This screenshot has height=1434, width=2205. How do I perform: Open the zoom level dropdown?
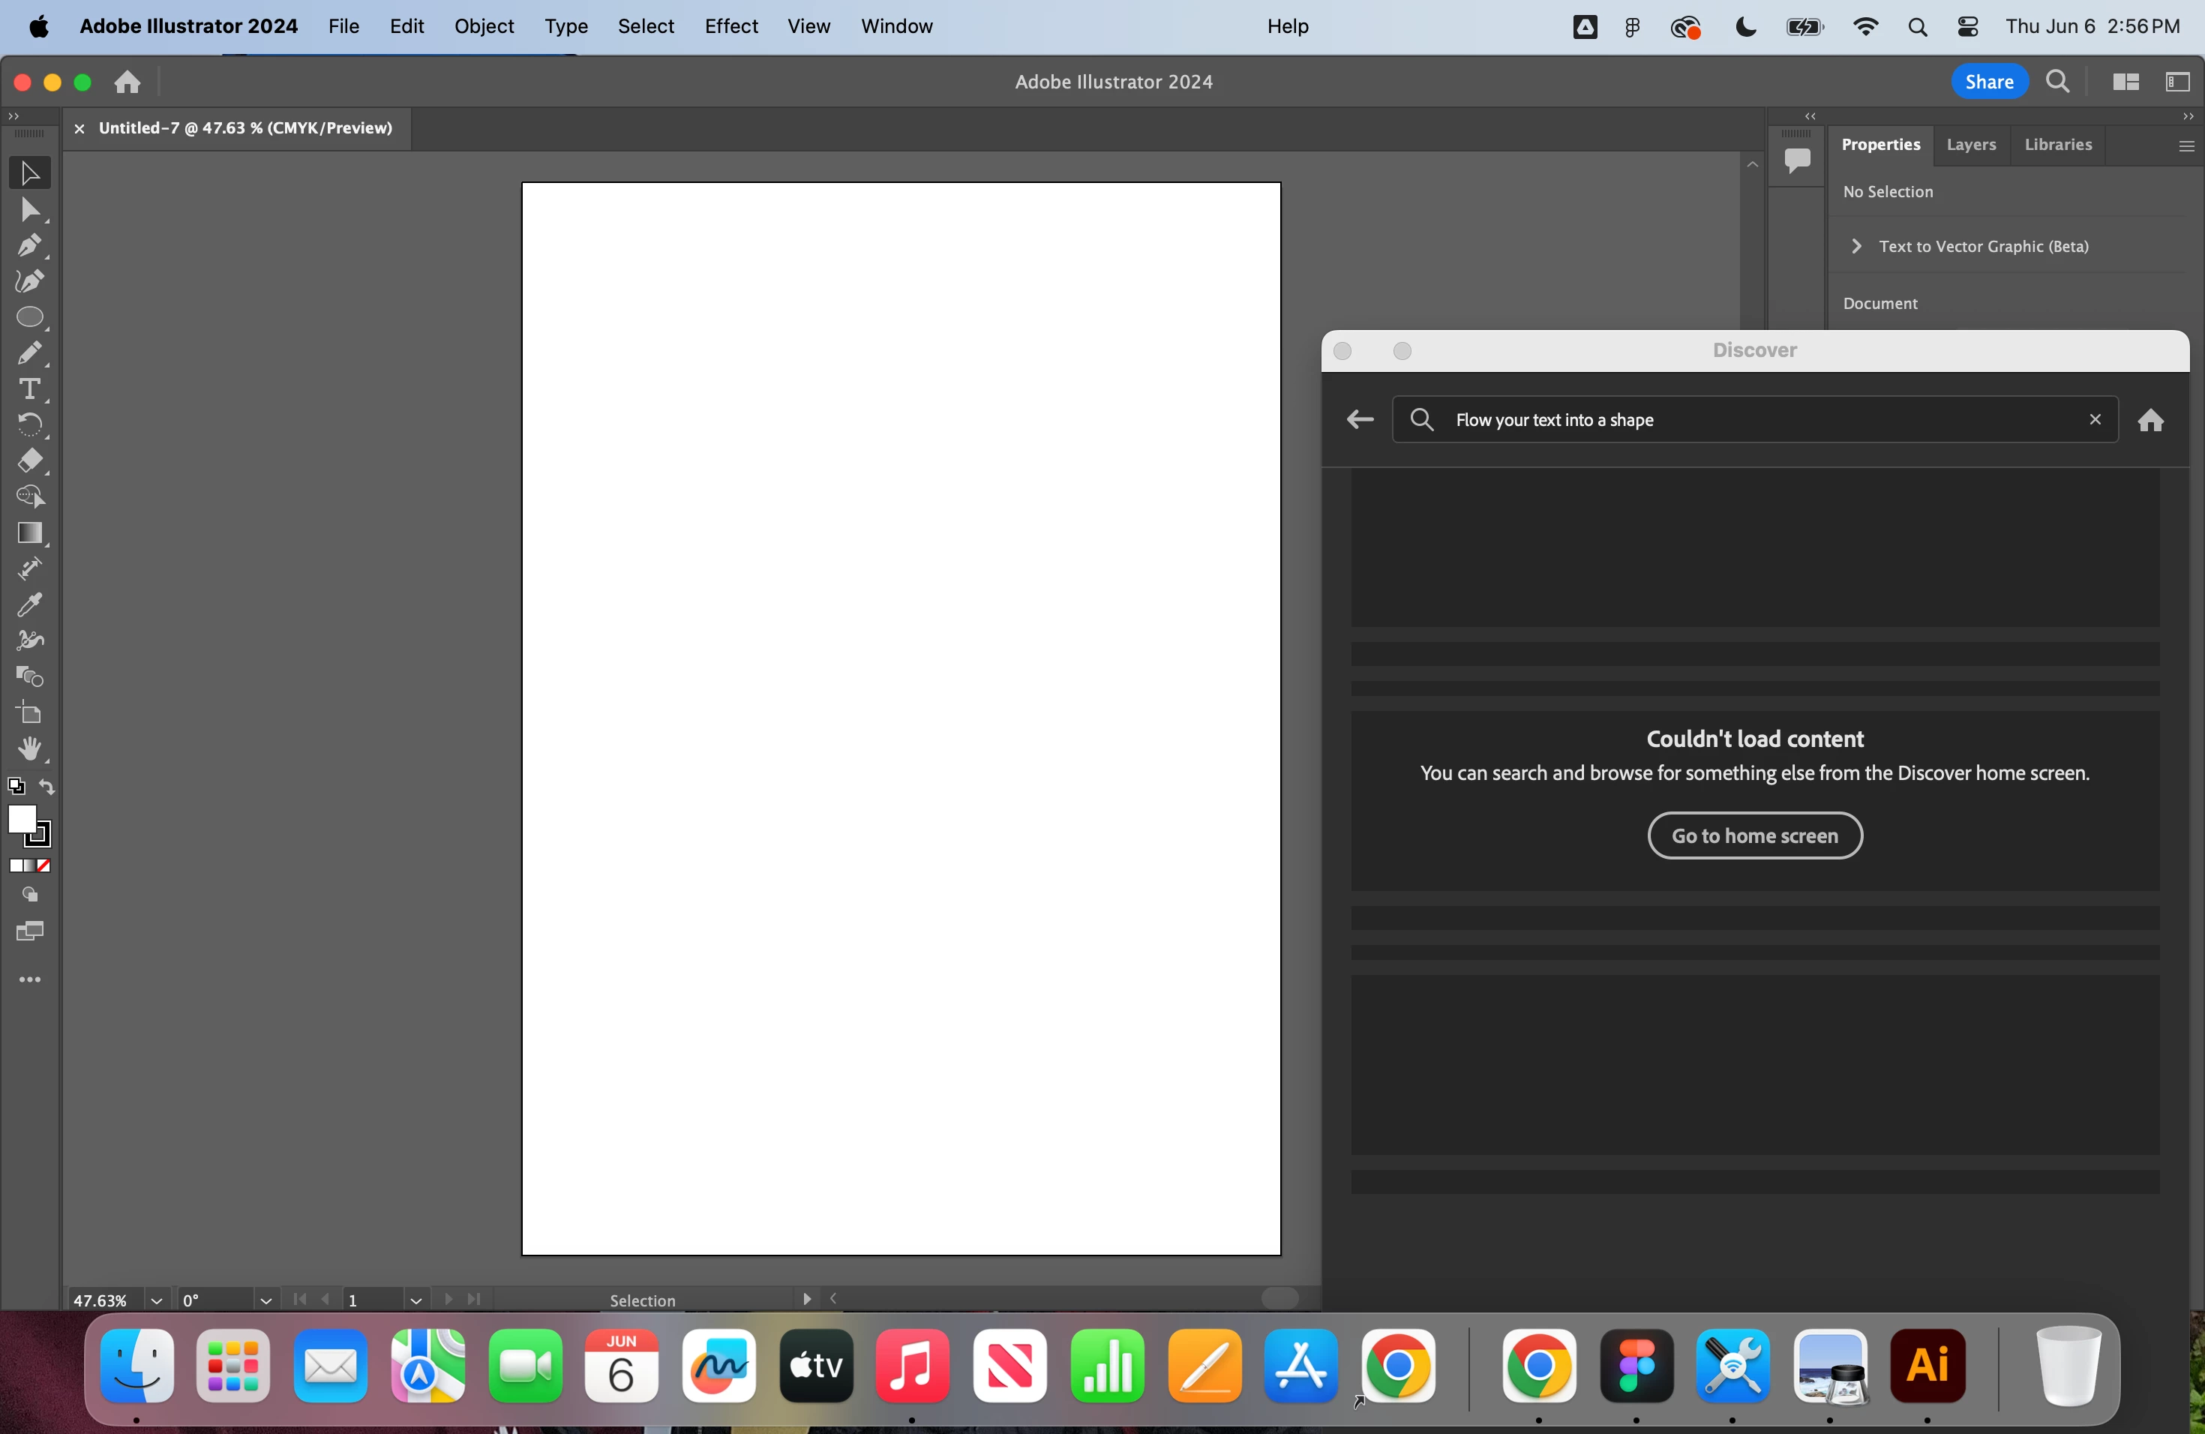pos(157,1300)
